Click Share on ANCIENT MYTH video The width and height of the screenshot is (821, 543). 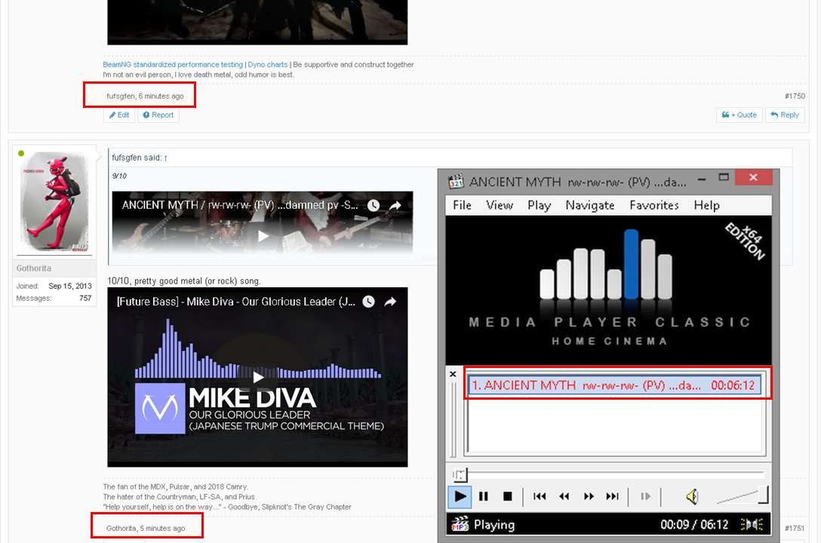(395, 206)
